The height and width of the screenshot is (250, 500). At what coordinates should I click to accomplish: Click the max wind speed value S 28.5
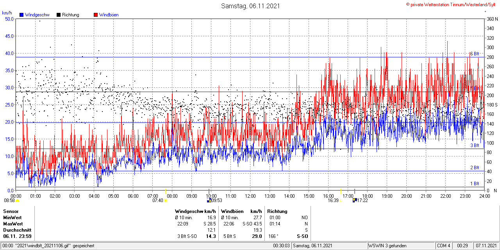(209, 224)
